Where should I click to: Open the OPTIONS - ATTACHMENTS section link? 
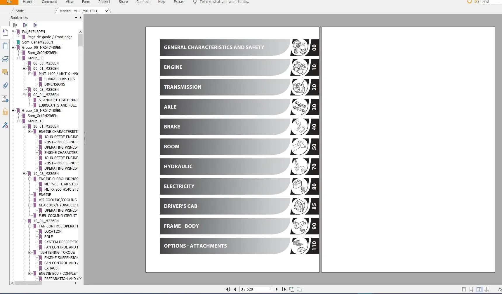(225, 246)
